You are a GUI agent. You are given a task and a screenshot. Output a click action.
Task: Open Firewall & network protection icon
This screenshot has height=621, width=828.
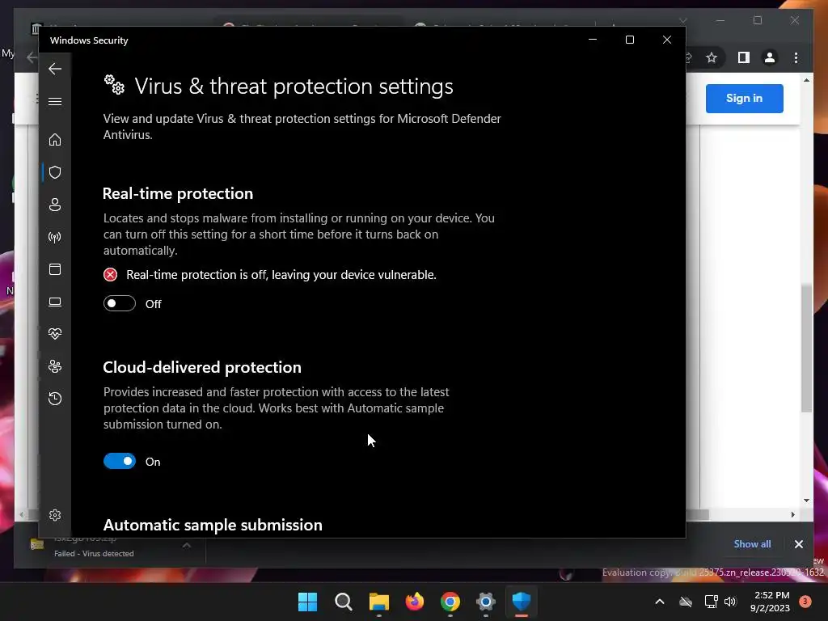pos(55,237)
